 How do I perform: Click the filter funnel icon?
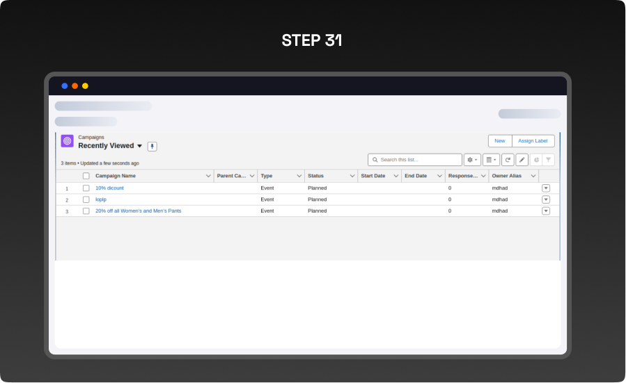pyautogui.click(x=549, y=160)
